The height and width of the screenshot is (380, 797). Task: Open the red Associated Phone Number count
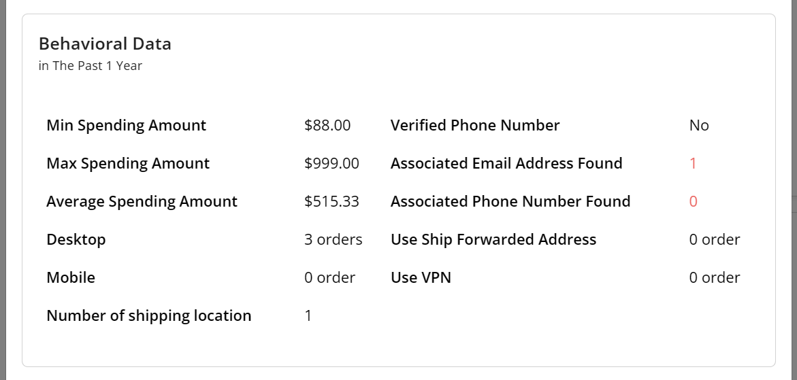coord(694,201)
